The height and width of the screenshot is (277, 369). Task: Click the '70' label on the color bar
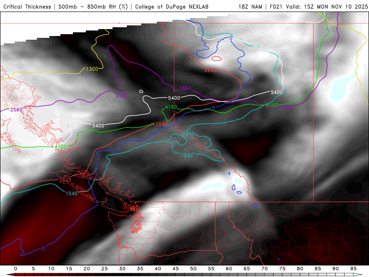pyautogui.click(x=264, y=269)
